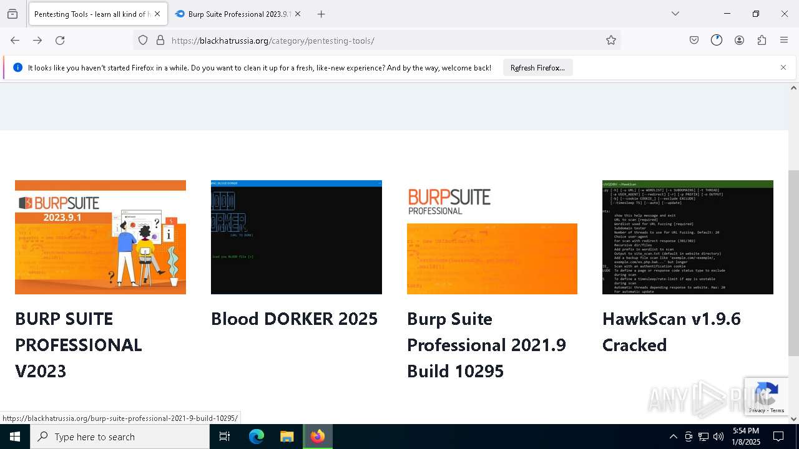Open the HawkScan v1.9.6 Cracked post title

pyautogui.click(x=672, y=332)
